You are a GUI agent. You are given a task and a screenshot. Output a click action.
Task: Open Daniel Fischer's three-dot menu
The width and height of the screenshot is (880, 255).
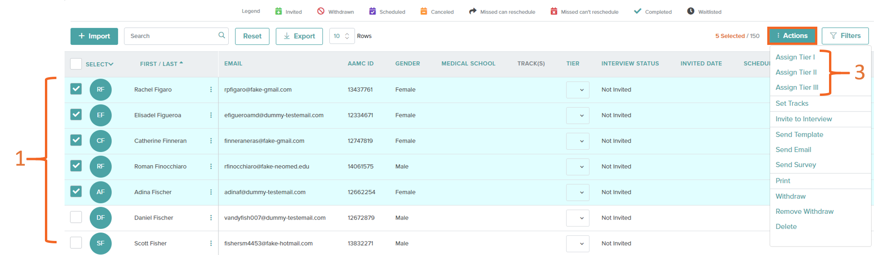click(x=211, y=218)
